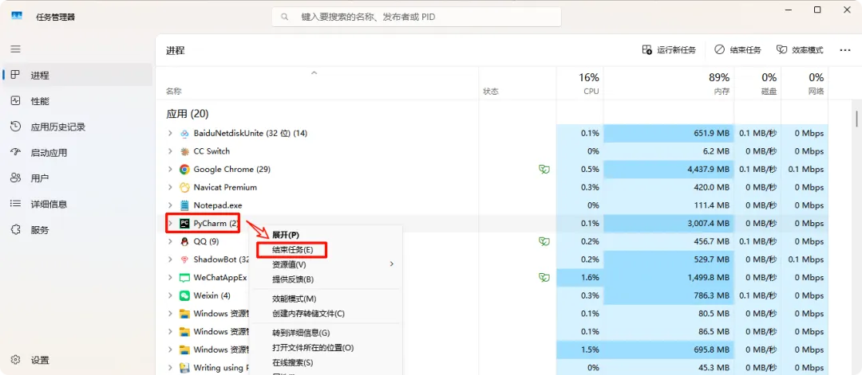The width and height of the screenshot is (862, 375).
Task: Open 资源值(V) submenu in context menu
Action: [x=326, y=264]
